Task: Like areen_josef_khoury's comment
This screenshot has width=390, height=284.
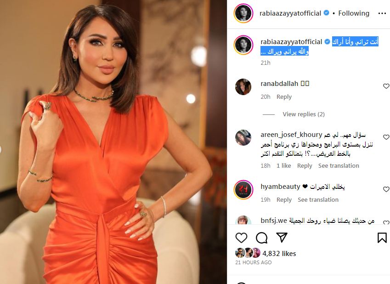Action: tap(386, 137)
